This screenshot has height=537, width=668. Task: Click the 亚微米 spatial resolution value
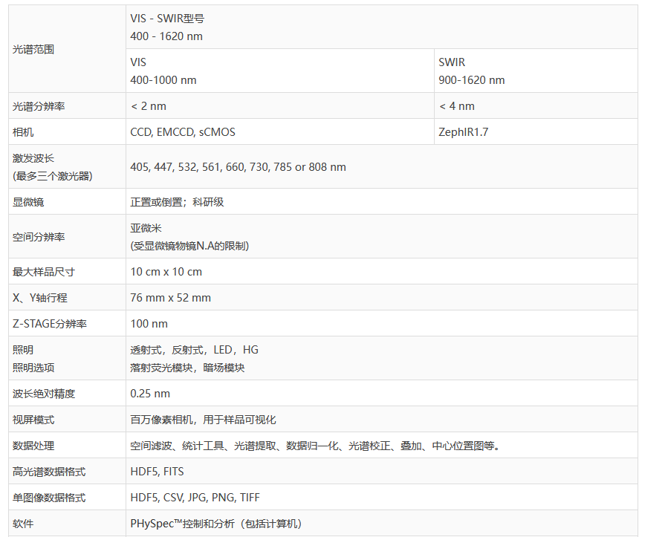tap(146, 229)
